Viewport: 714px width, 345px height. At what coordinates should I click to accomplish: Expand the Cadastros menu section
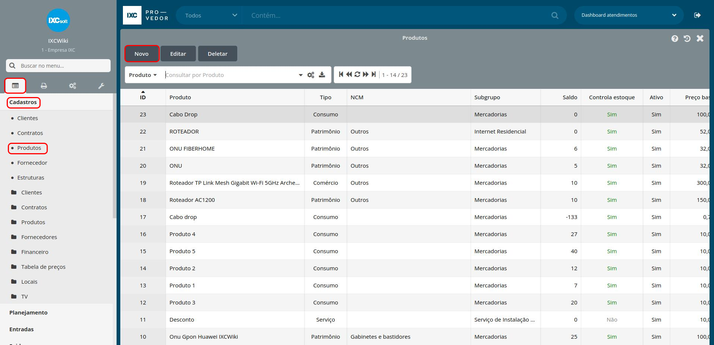(23, 102)
